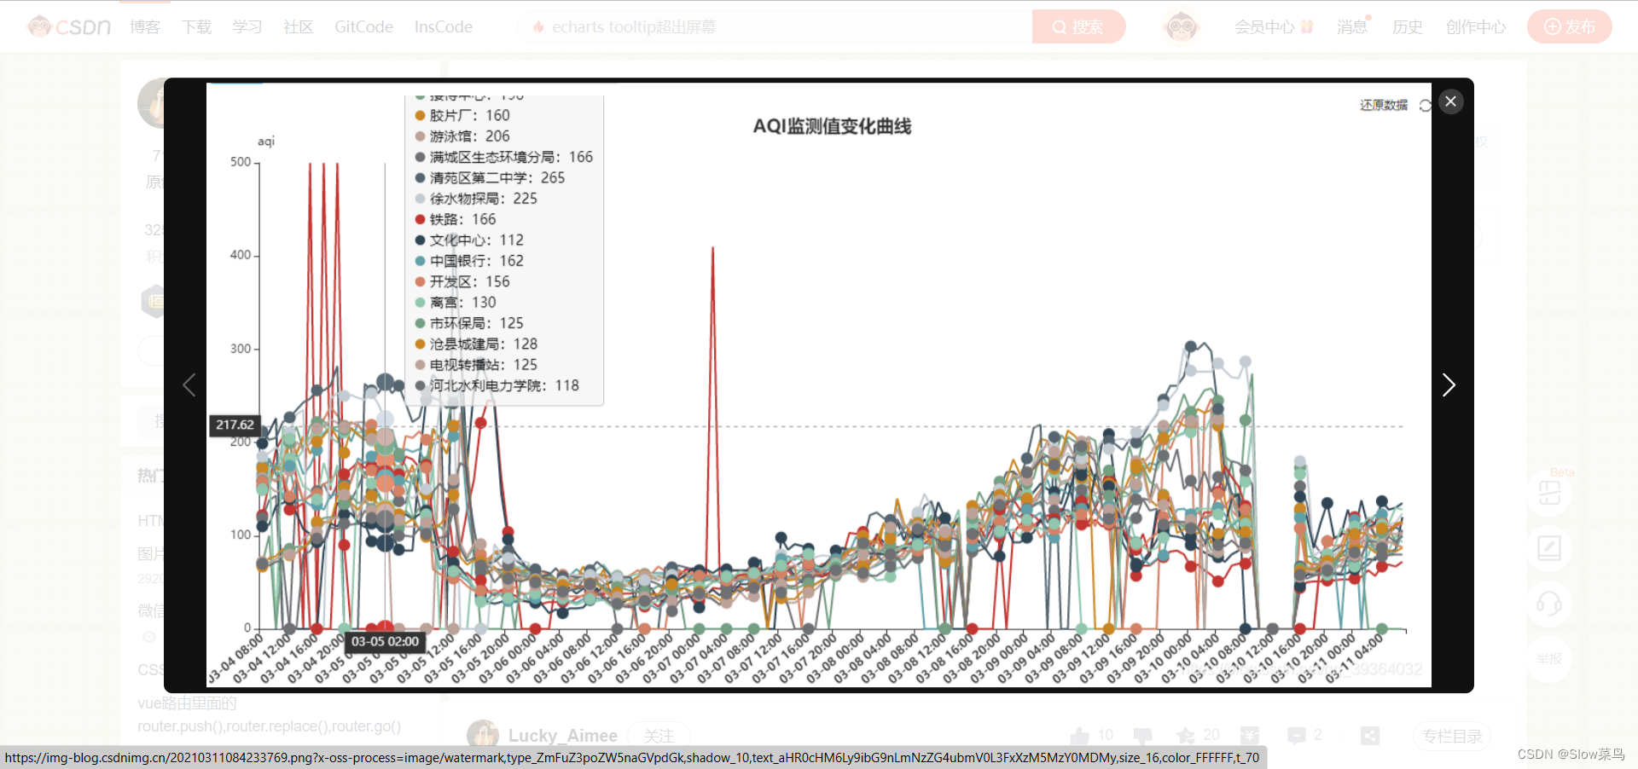The height and width of the screenshot is (769, 1638).
Task: Open the 博客 menu item
Action: (x=145, y=26)
